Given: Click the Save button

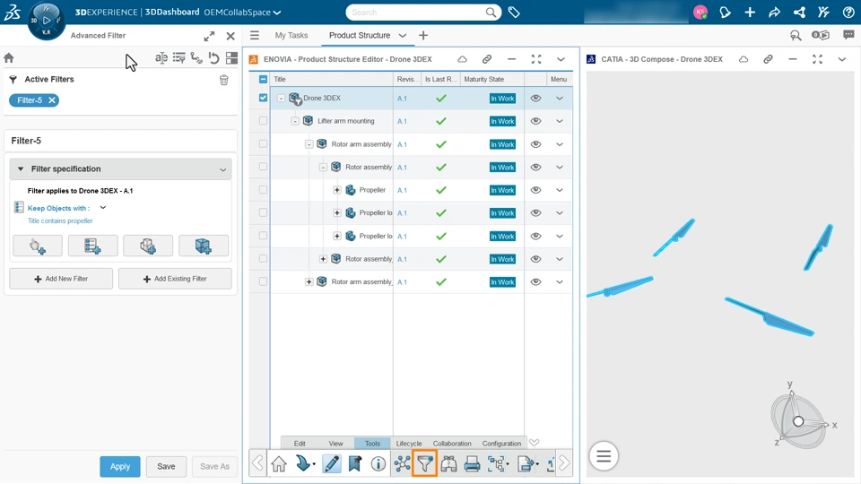Looking at the screenshot, I should (x=166, y=466).
